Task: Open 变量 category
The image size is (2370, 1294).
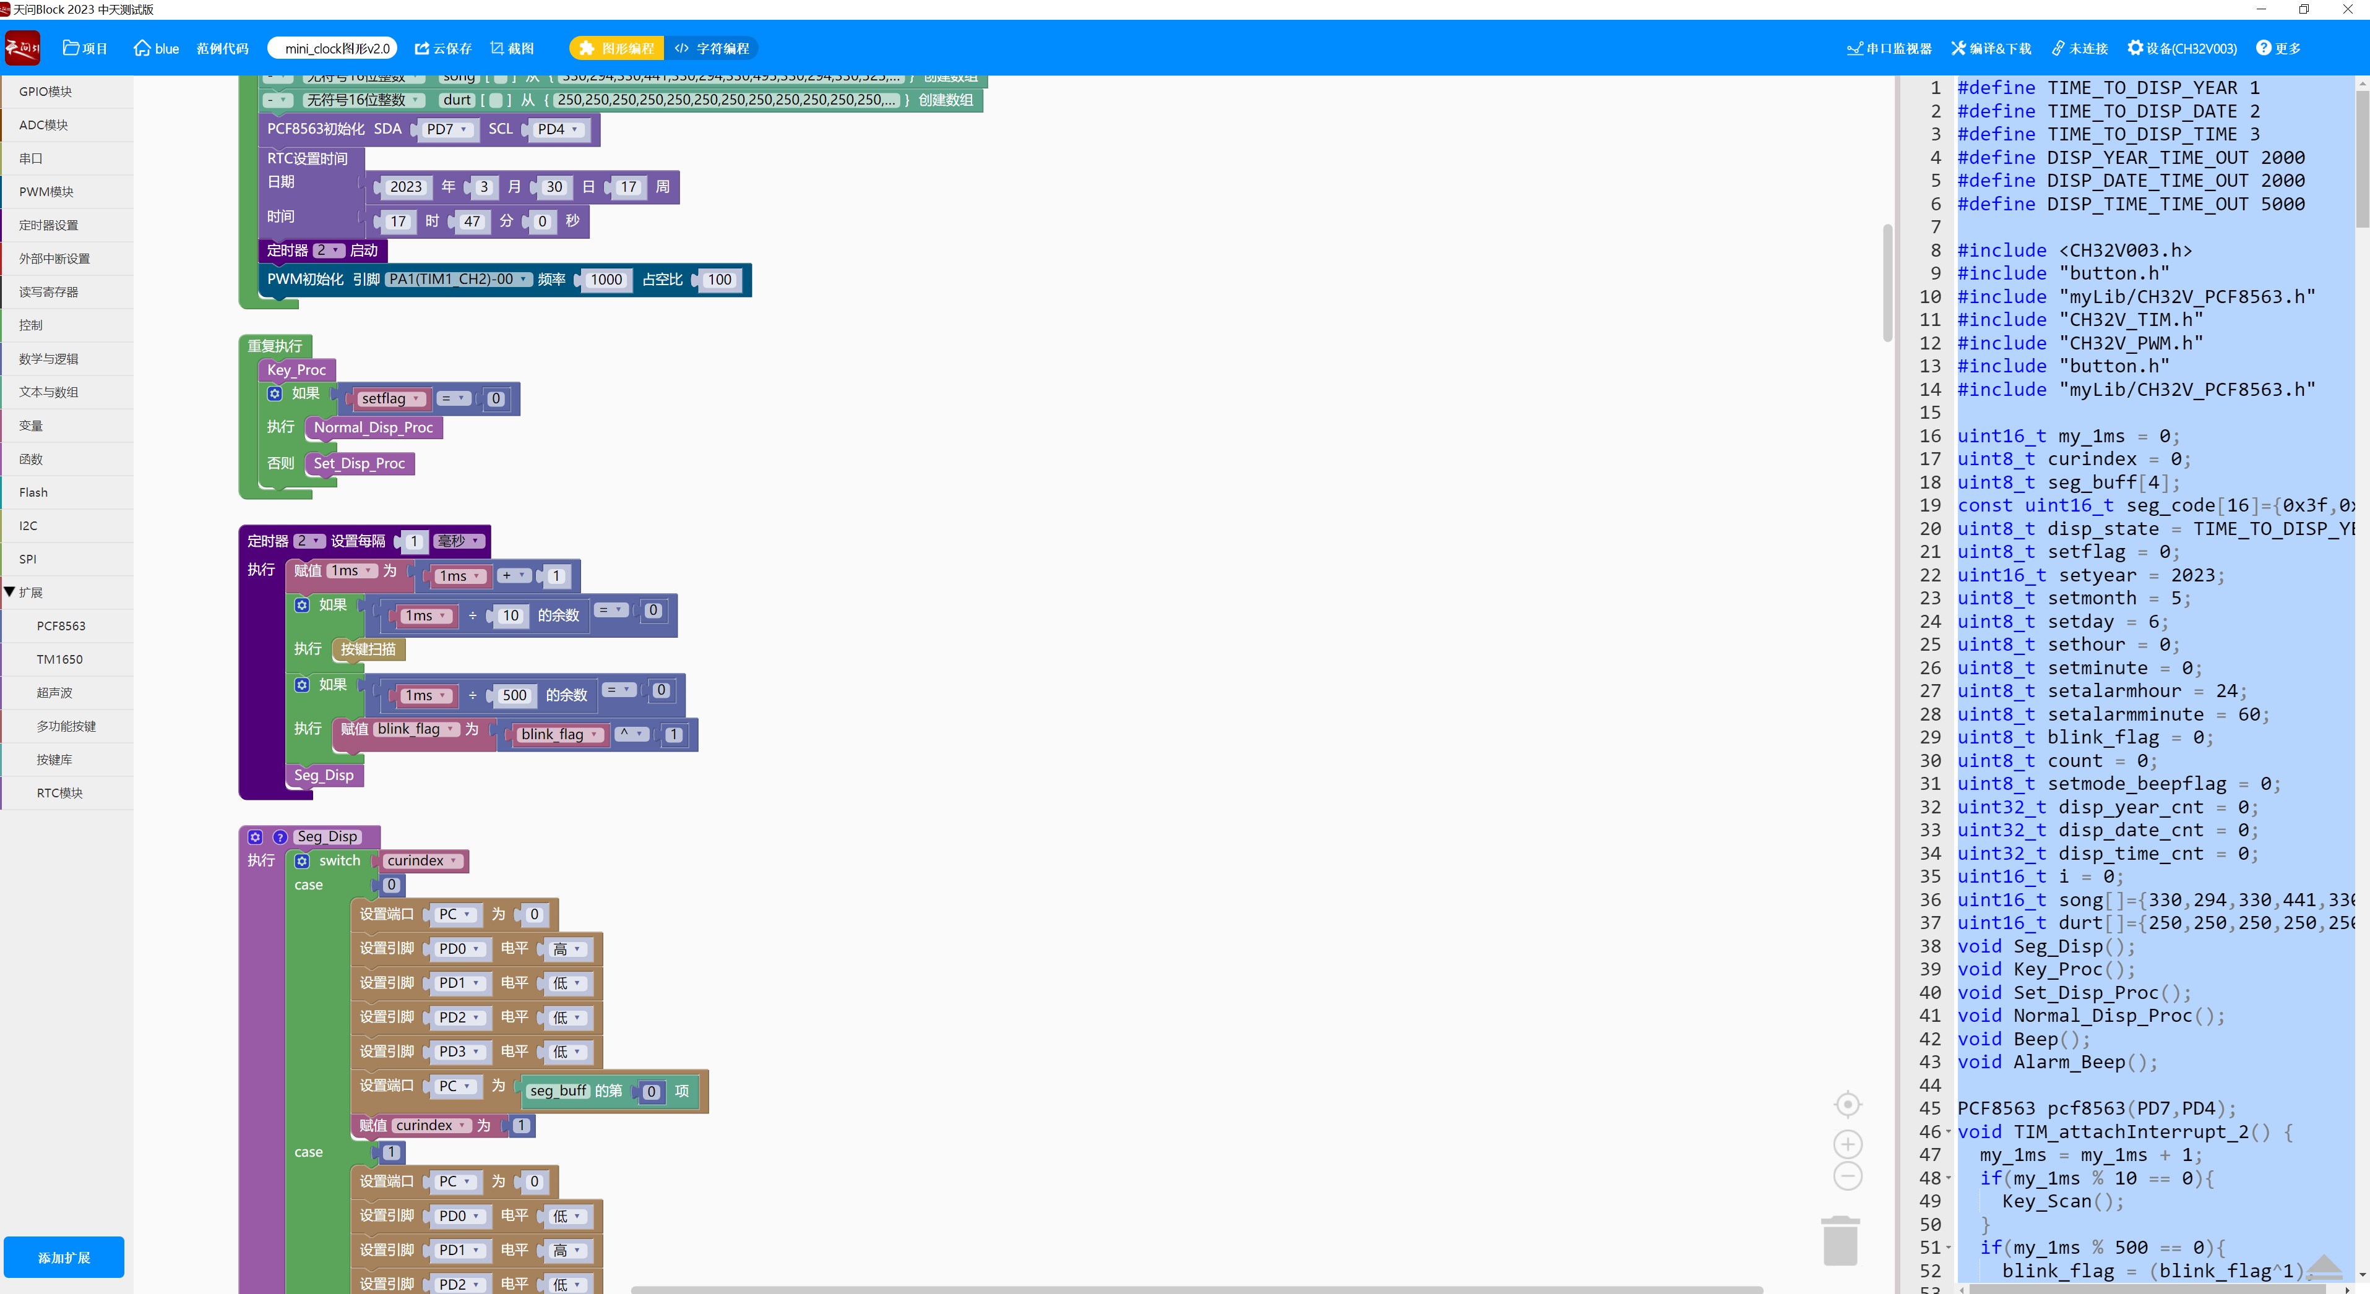Action: pyautogui.click(x=67, y=426)
